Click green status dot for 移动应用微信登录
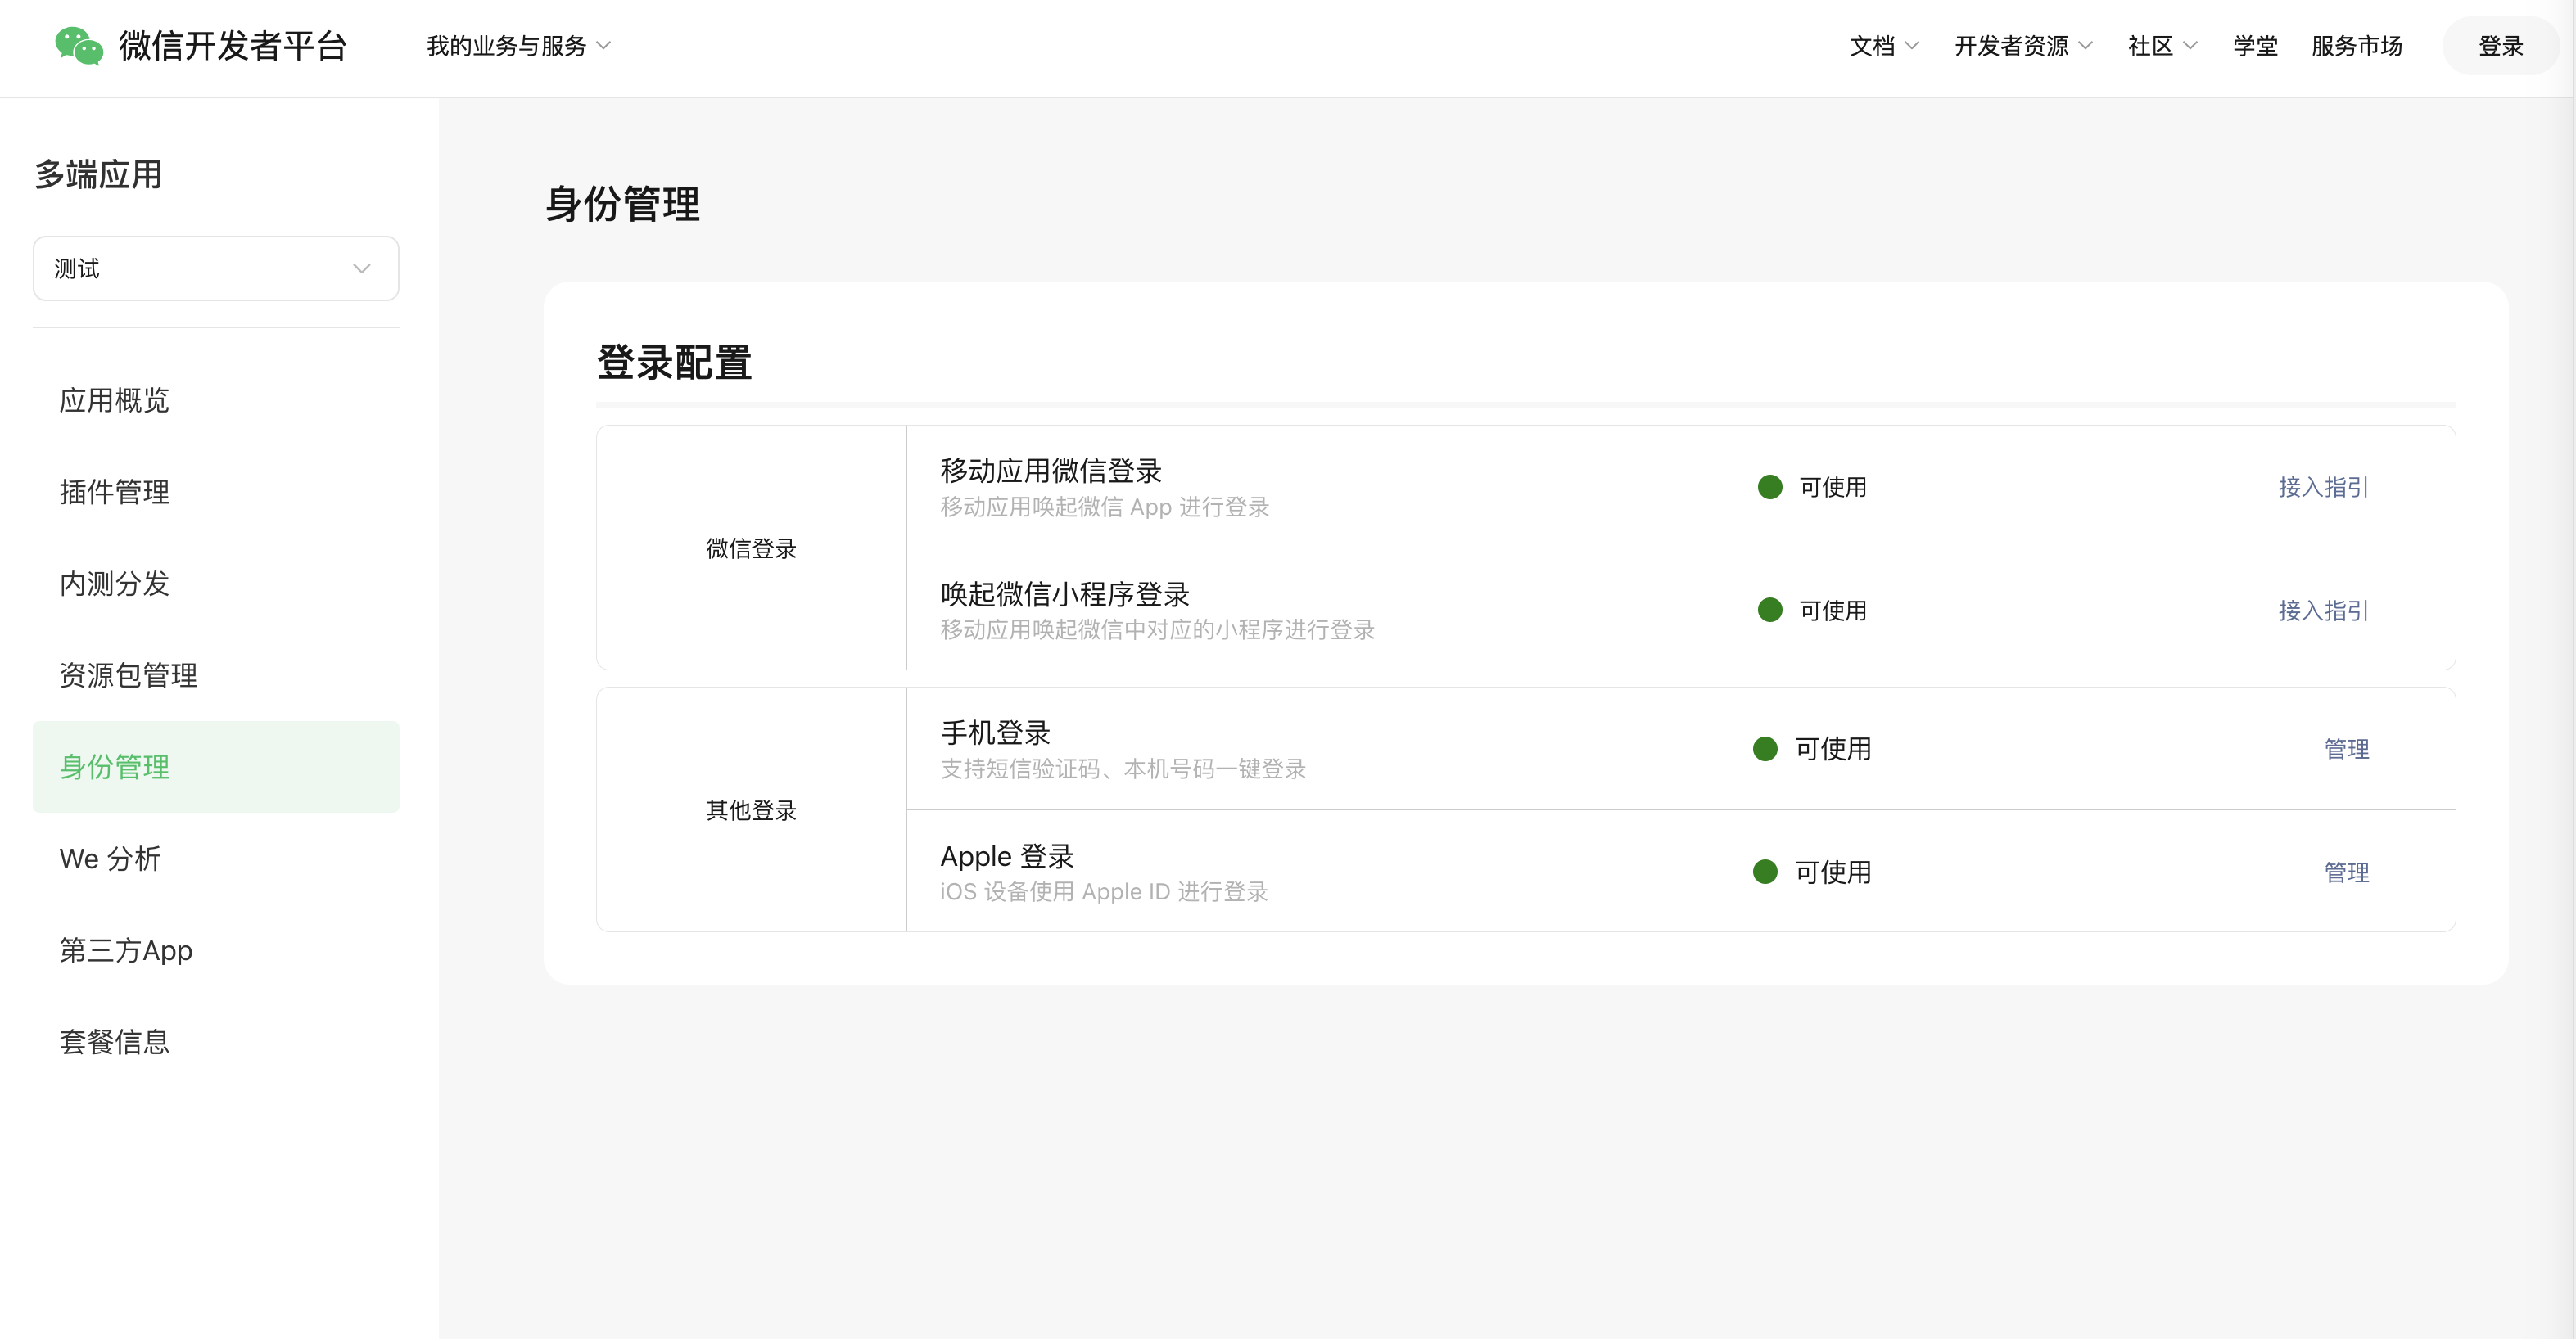Image resolution: width=2576 pixels, height=1339 pixels. pyautogui.click(x=1770, y=487)
